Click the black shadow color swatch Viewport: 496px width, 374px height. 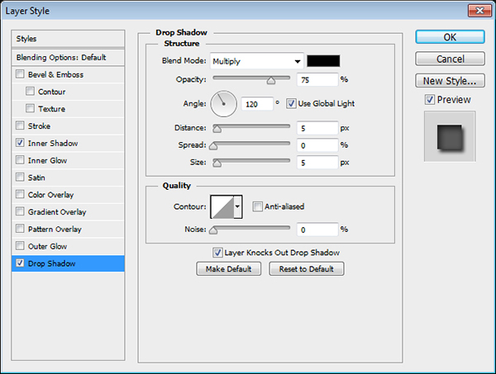click(323, 61)
